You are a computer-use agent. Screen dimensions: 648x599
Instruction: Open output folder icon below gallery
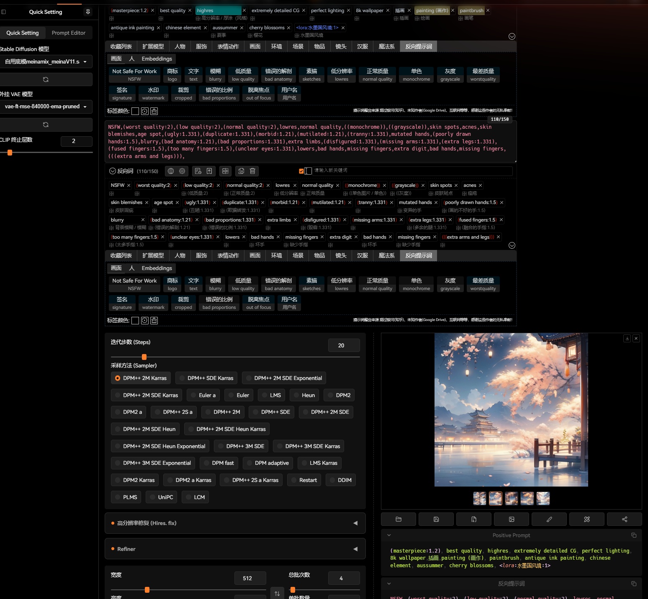[x=399, y=519]
